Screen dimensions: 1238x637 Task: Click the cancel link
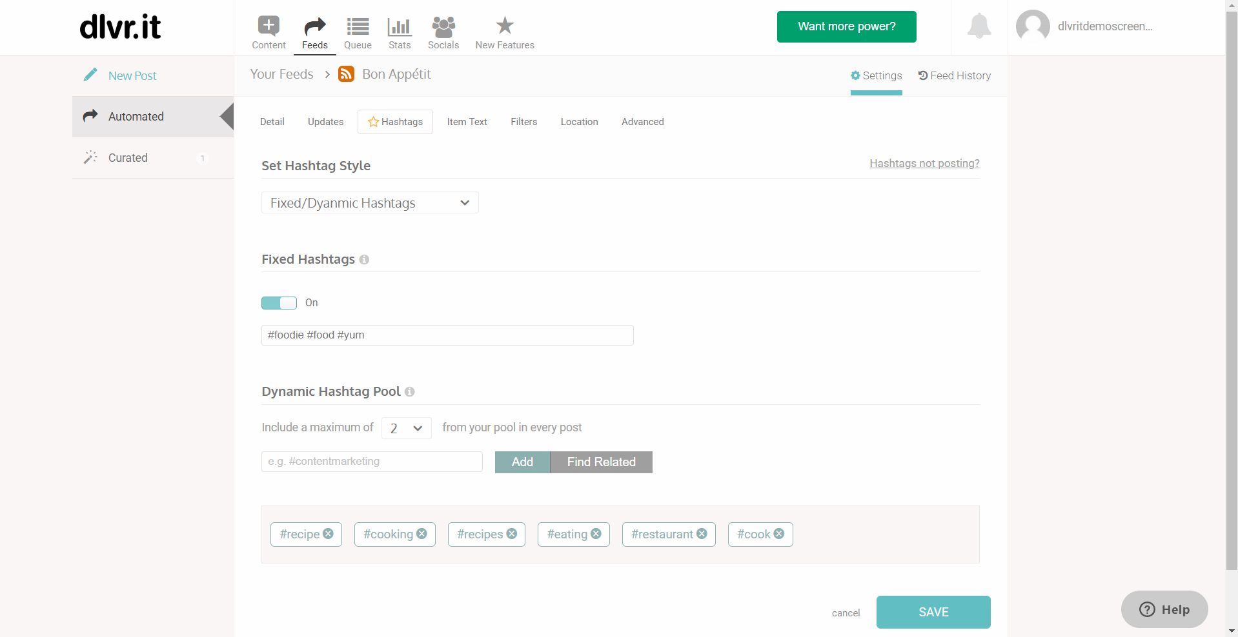(x=846, y=613)
